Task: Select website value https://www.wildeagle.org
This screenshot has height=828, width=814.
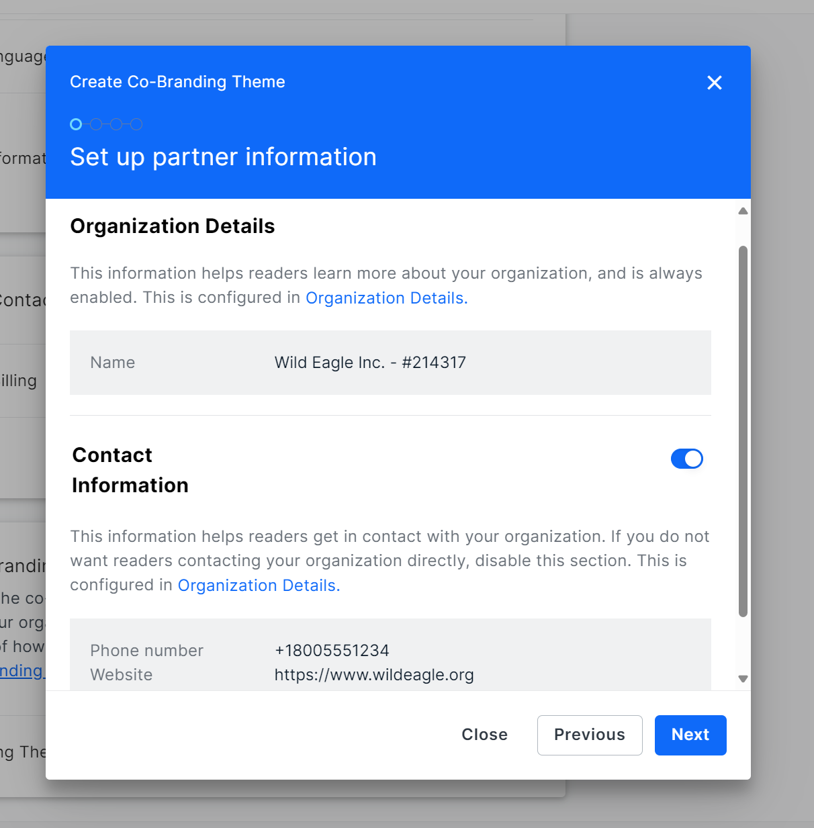Action: [x=374, y=675]
